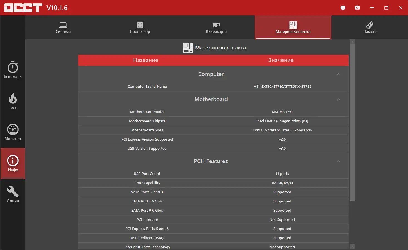This screenshot has height=250, width=408.
Task: Select the SATA Ports 2 and 3 label
Action: coord(147,192)
